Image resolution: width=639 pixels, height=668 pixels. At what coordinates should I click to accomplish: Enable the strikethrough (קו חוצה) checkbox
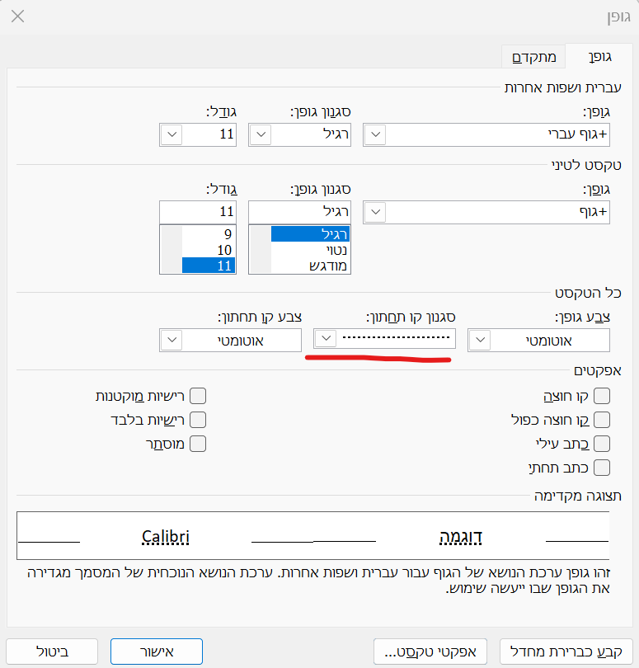pos(602,396)
